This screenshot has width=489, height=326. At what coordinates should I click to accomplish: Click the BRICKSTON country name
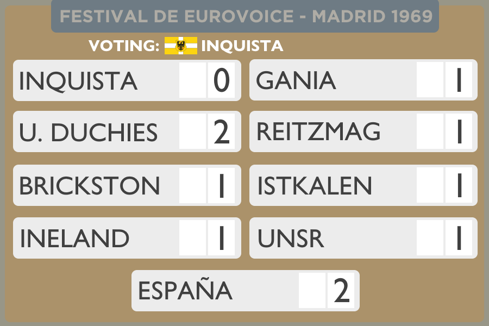point(90,186)
